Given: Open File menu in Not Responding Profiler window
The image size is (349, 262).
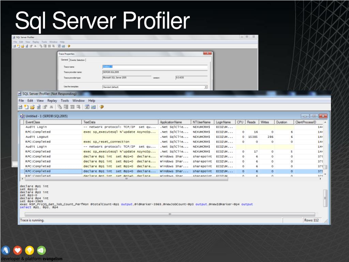Looking at the screenshot, I should (x=21, y=101).
